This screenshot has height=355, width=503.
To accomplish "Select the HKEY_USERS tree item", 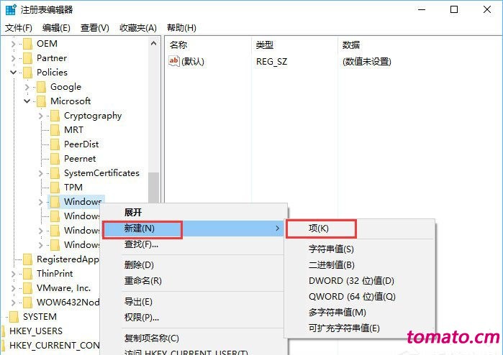I will 36,331.
